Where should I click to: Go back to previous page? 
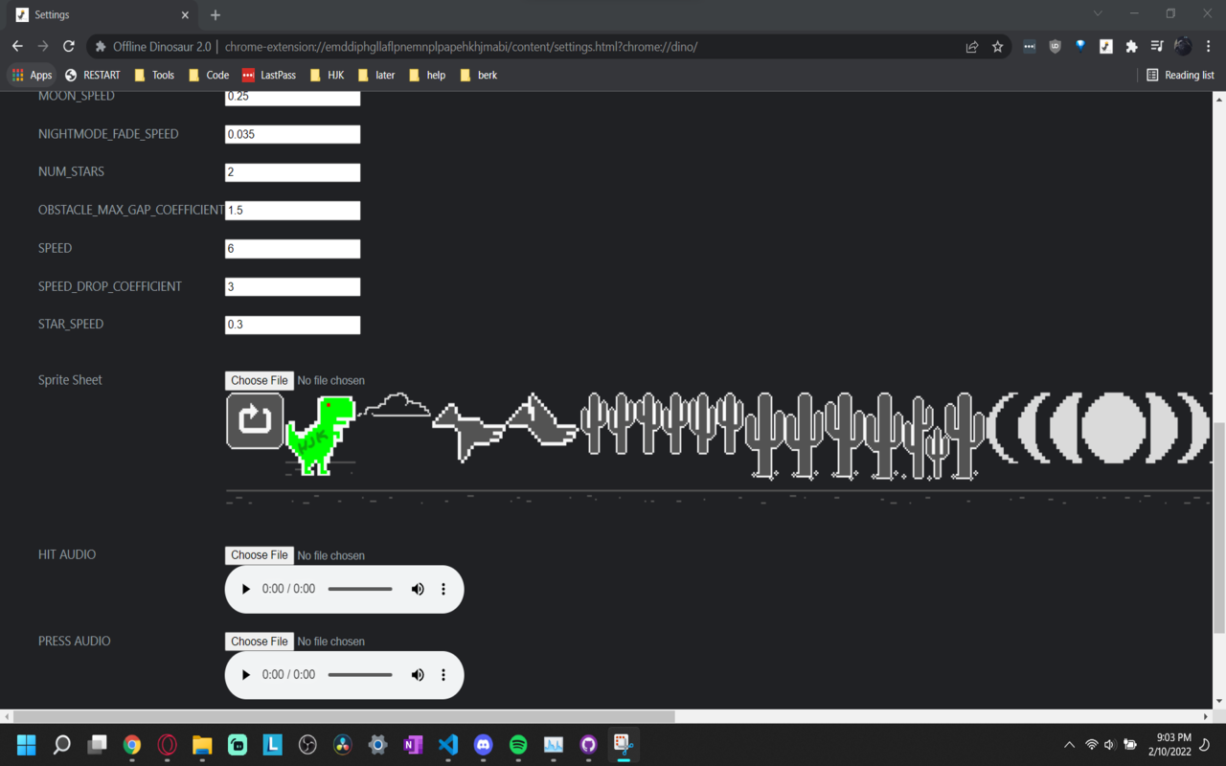[17, 46]
